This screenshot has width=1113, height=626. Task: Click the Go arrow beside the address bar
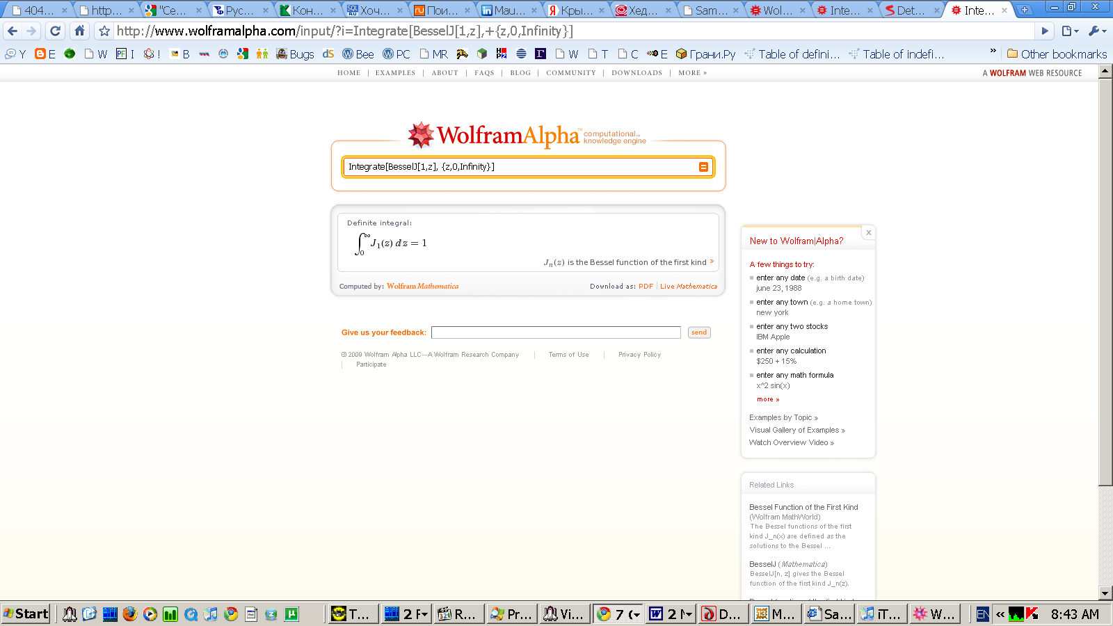1044,31
